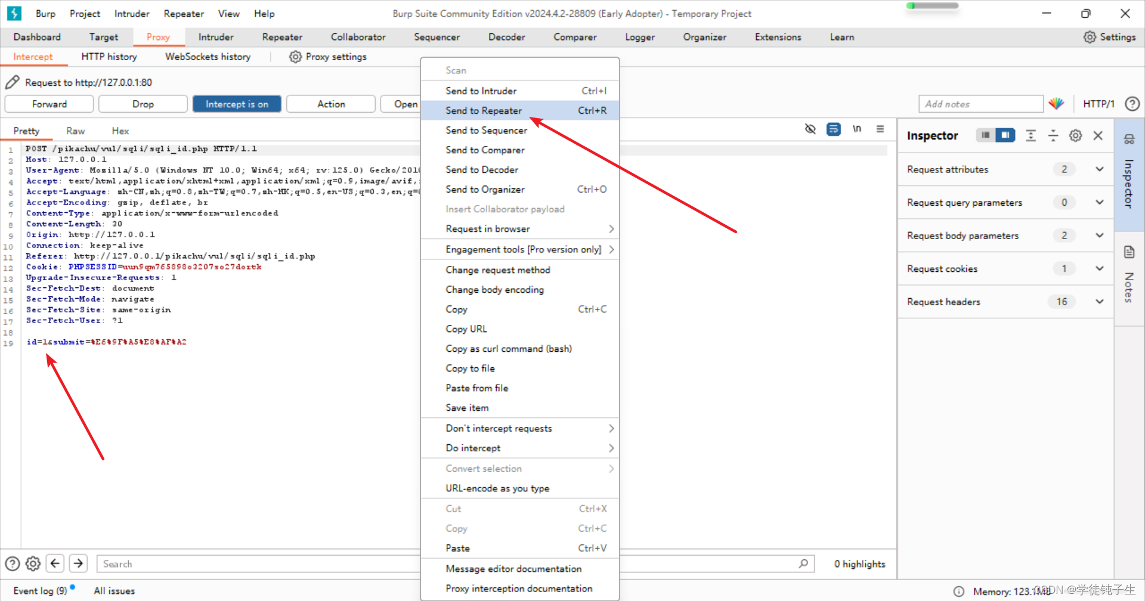Open the Event log (9)

pyautogui.click(x=41, y=590)
